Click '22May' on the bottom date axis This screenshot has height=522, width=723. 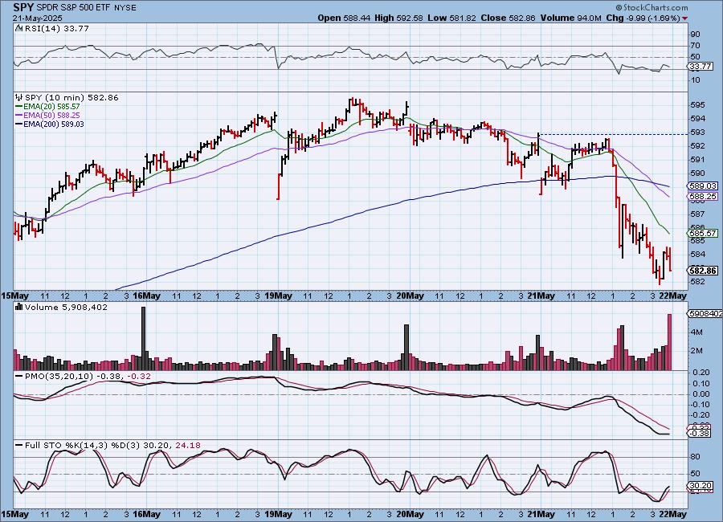coord(672,514)
